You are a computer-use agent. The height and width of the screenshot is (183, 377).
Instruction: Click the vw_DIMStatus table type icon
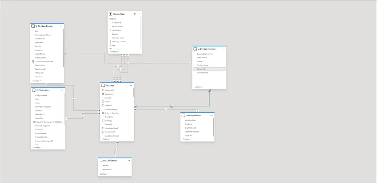point(101,160)
